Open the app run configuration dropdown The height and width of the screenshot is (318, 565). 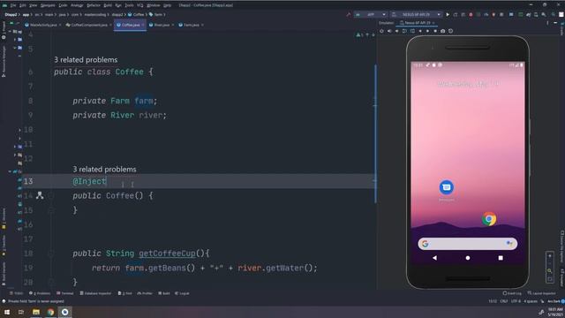(370, 14)
